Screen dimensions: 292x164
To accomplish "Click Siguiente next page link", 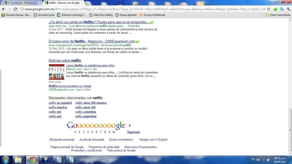I will coord(134,132).
